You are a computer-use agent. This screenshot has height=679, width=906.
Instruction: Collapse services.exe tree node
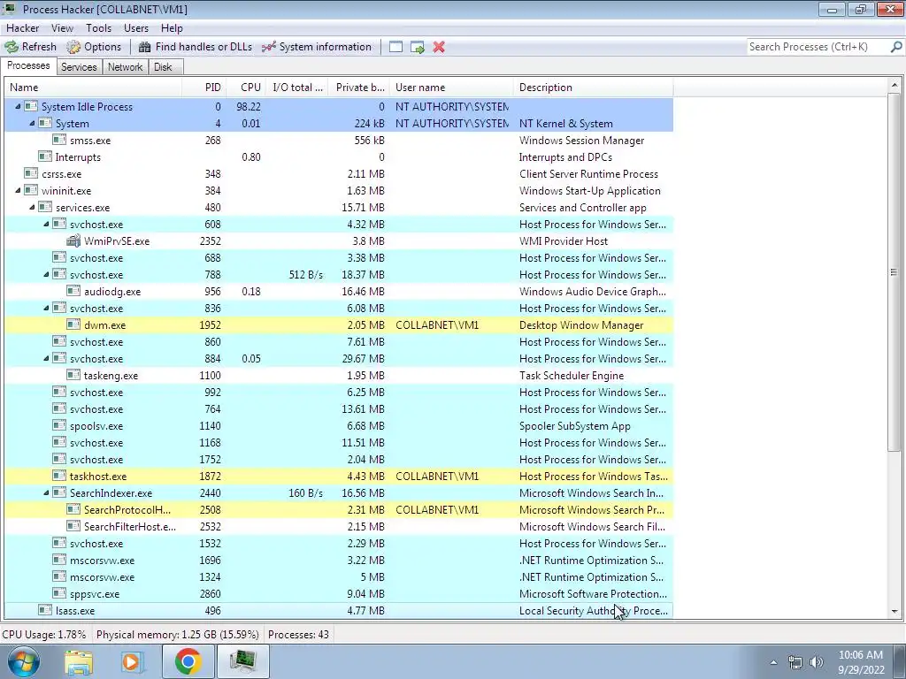(x=32, y=207)
